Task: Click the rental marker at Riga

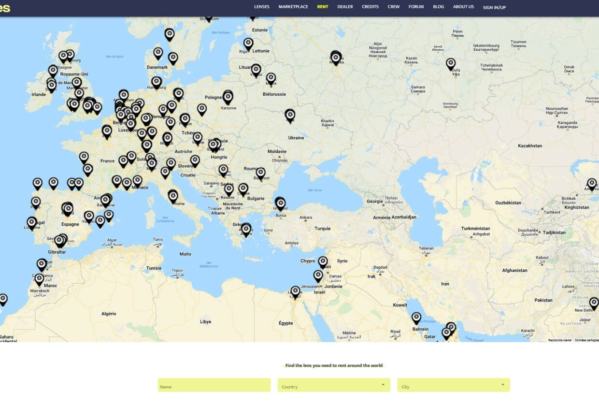Action: 248,44
